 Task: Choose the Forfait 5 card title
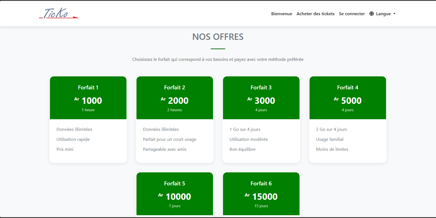[174, 183]
